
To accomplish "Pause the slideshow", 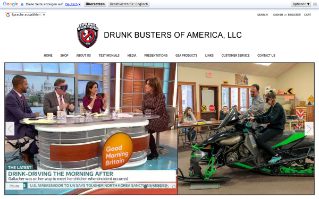I will 14,186.
